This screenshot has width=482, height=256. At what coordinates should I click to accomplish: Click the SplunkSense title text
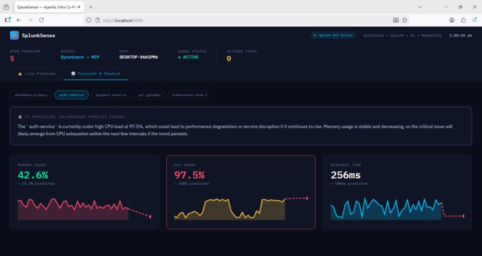point(38,35)
